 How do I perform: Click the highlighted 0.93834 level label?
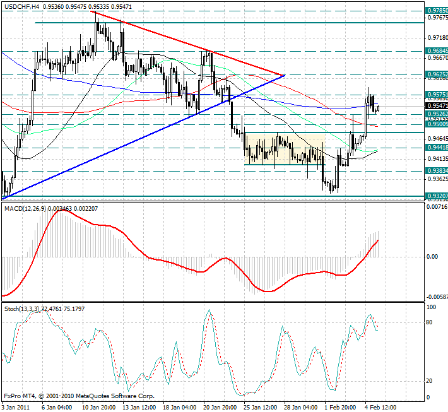pyautogui.click(x=437, y=171)
